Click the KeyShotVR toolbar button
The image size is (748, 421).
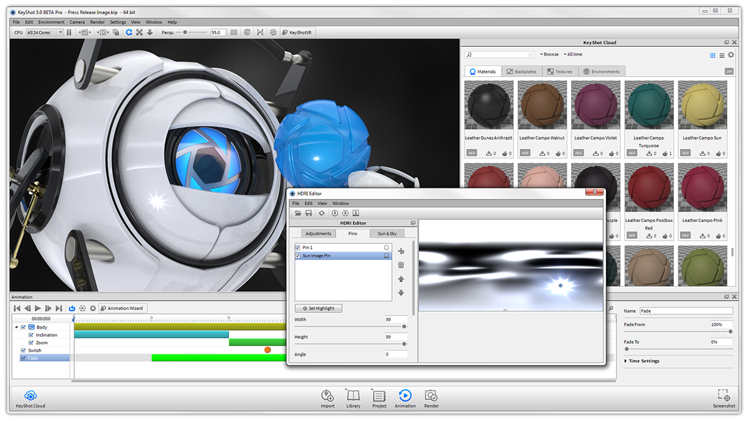click(298, 32)
